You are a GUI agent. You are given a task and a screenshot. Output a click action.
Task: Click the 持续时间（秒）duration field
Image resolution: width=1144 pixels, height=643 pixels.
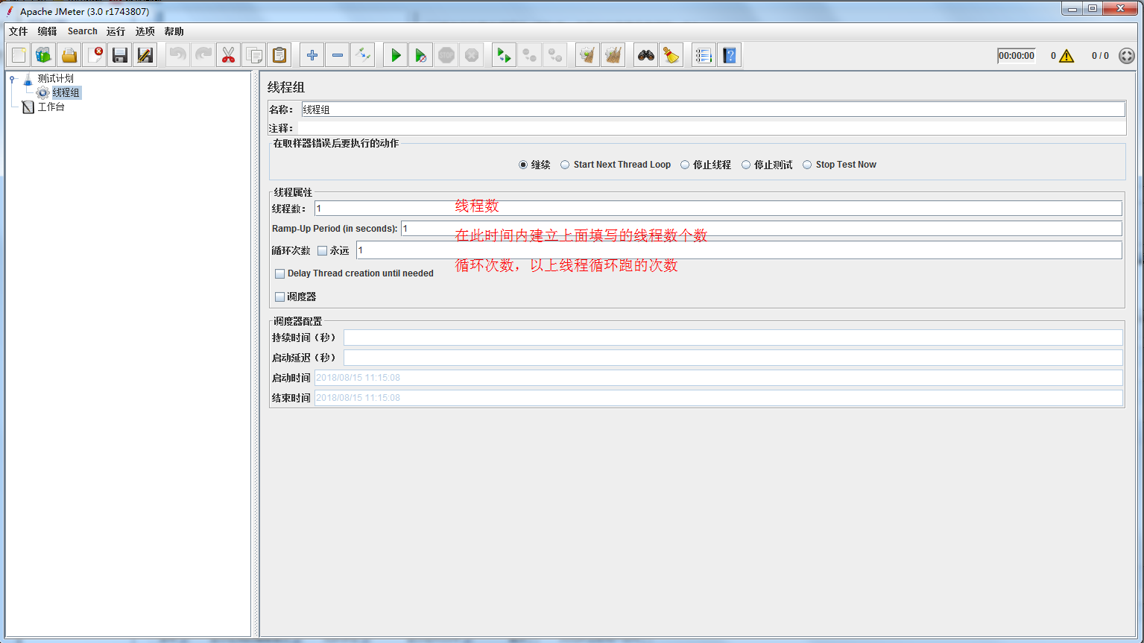tap(733, 338)
